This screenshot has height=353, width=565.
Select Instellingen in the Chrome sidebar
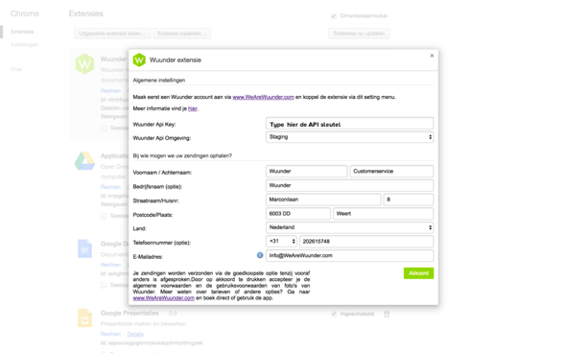tap(24, 45)
